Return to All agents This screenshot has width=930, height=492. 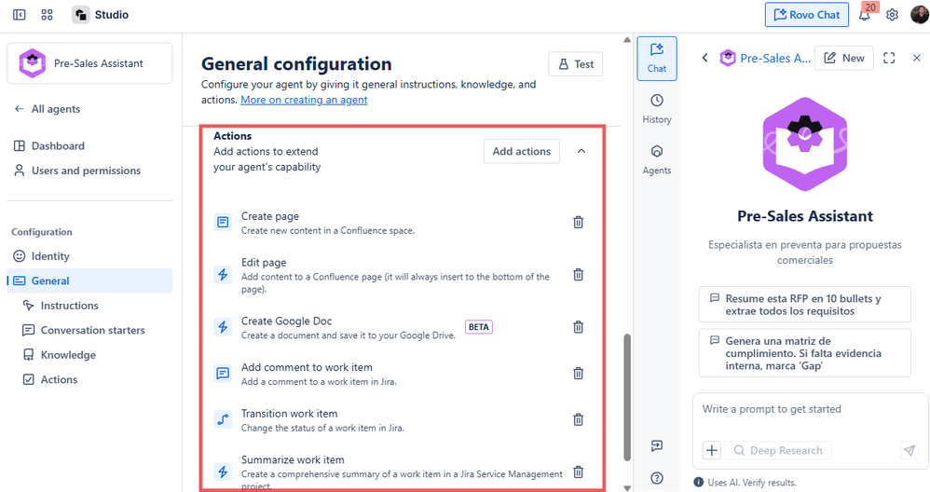[48, 109]
